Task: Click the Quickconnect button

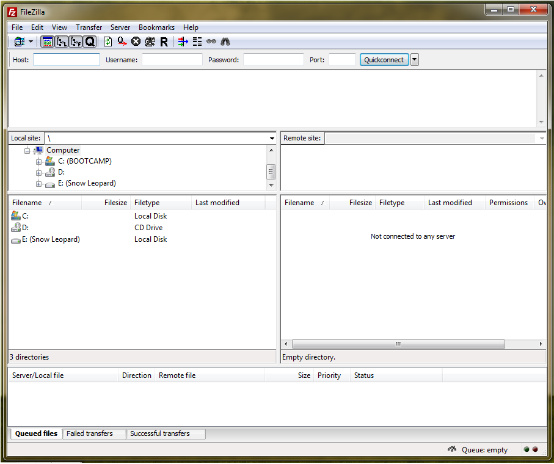Action: tap(384, 60)
